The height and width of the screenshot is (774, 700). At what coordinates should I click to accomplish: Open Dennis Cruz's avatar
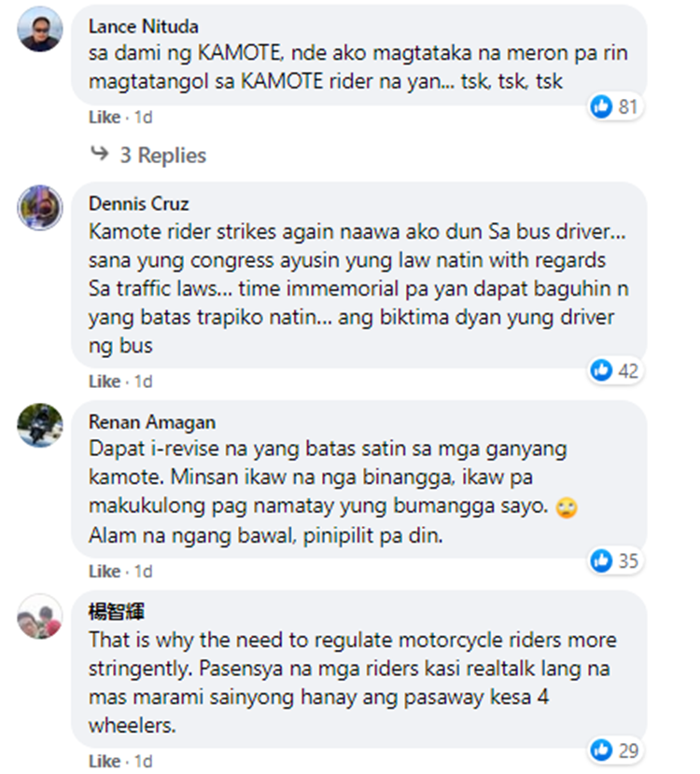pyautogui.click(x=40, y=207)
